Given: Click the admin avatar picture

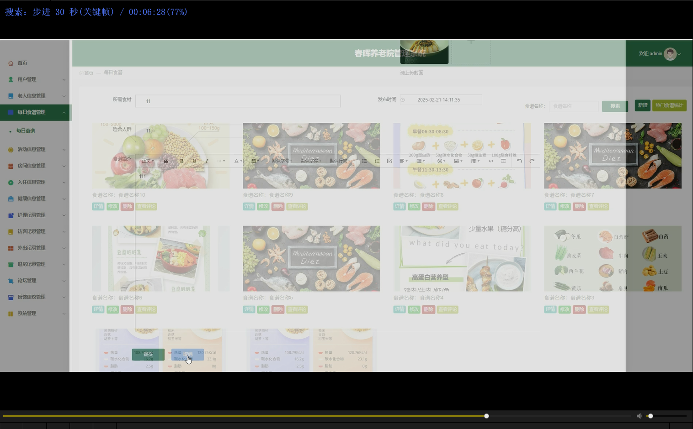Looking at the screenshot, I should point(670,54).
